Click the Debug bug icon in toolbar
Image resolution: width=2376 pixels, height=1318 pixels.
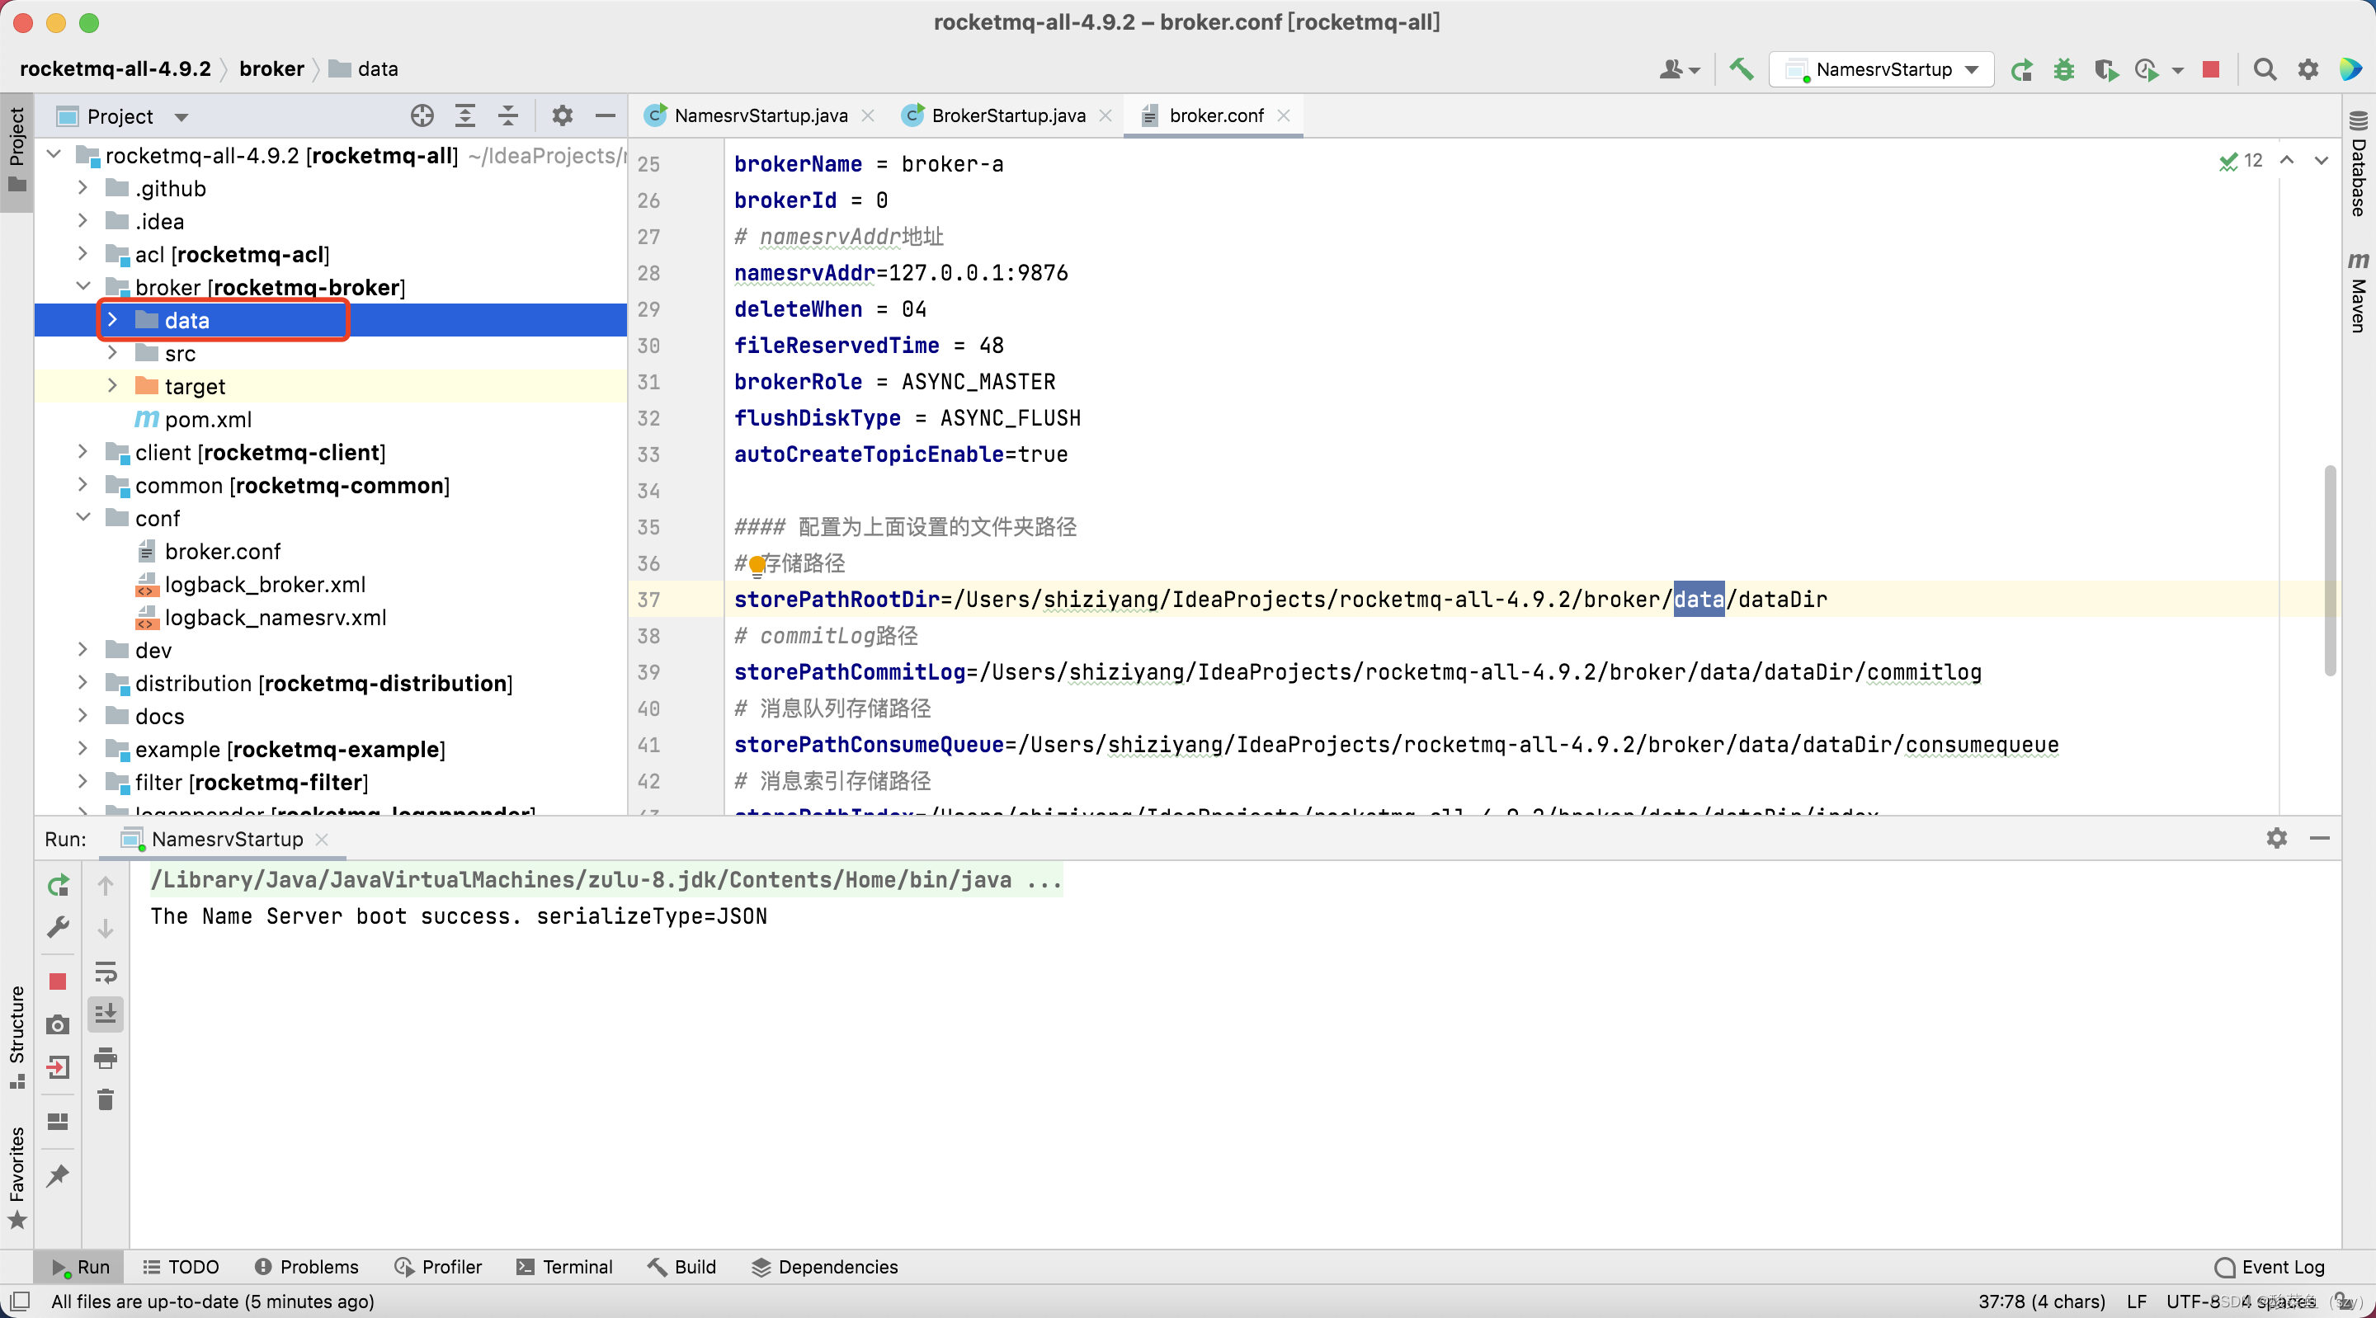pyautogui.click(x=2063, y=69)
